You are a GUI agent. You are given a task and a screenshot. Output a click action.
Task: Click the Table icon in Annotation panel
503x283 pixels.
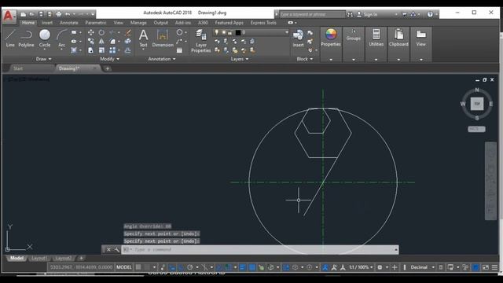179,50
